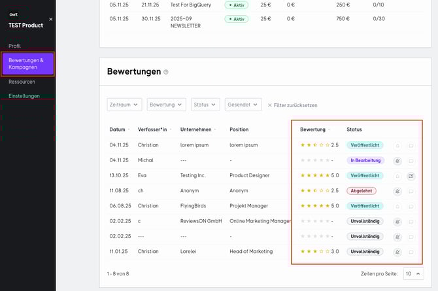Screen dimensions: 438x291
Task: Sort table by the Datum column header
Action: pos(118,129)
